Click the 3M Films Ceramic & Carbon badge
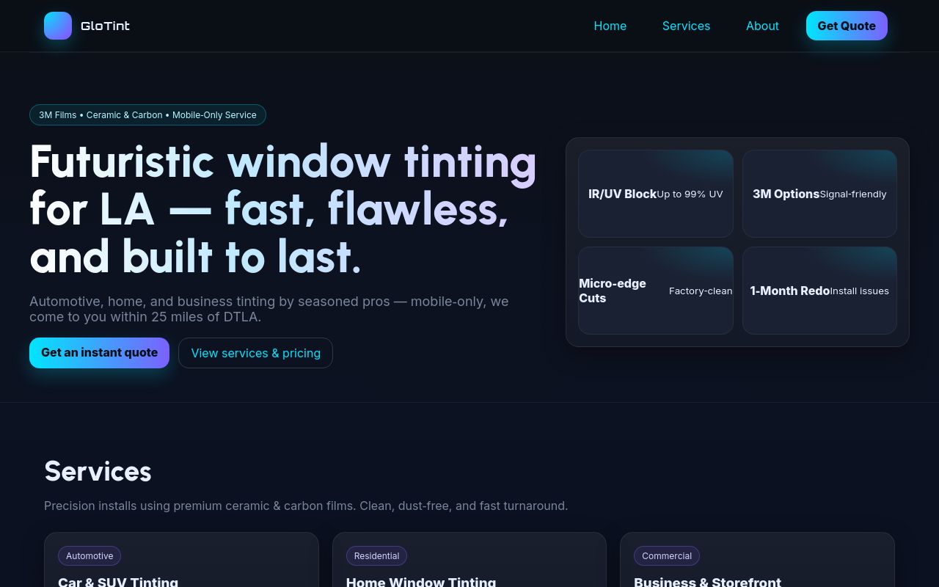 (x=147, y=115)
